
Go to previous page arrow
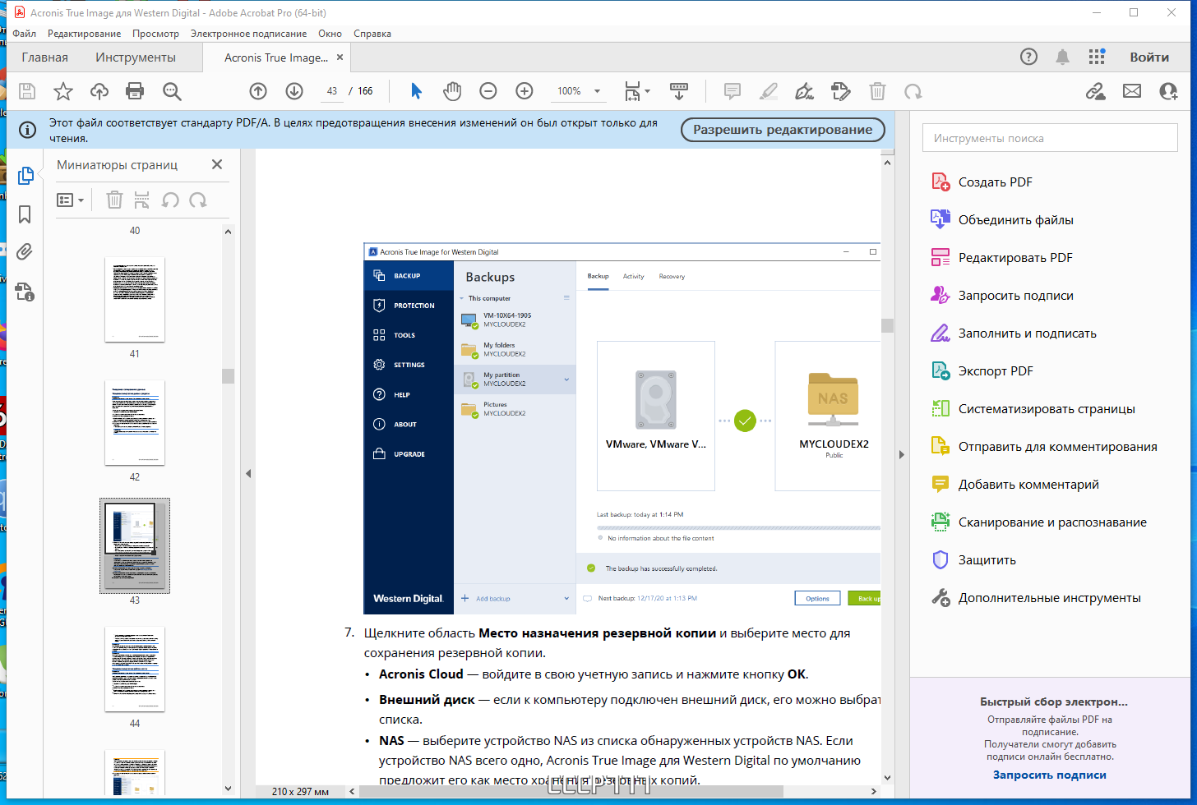258,91
